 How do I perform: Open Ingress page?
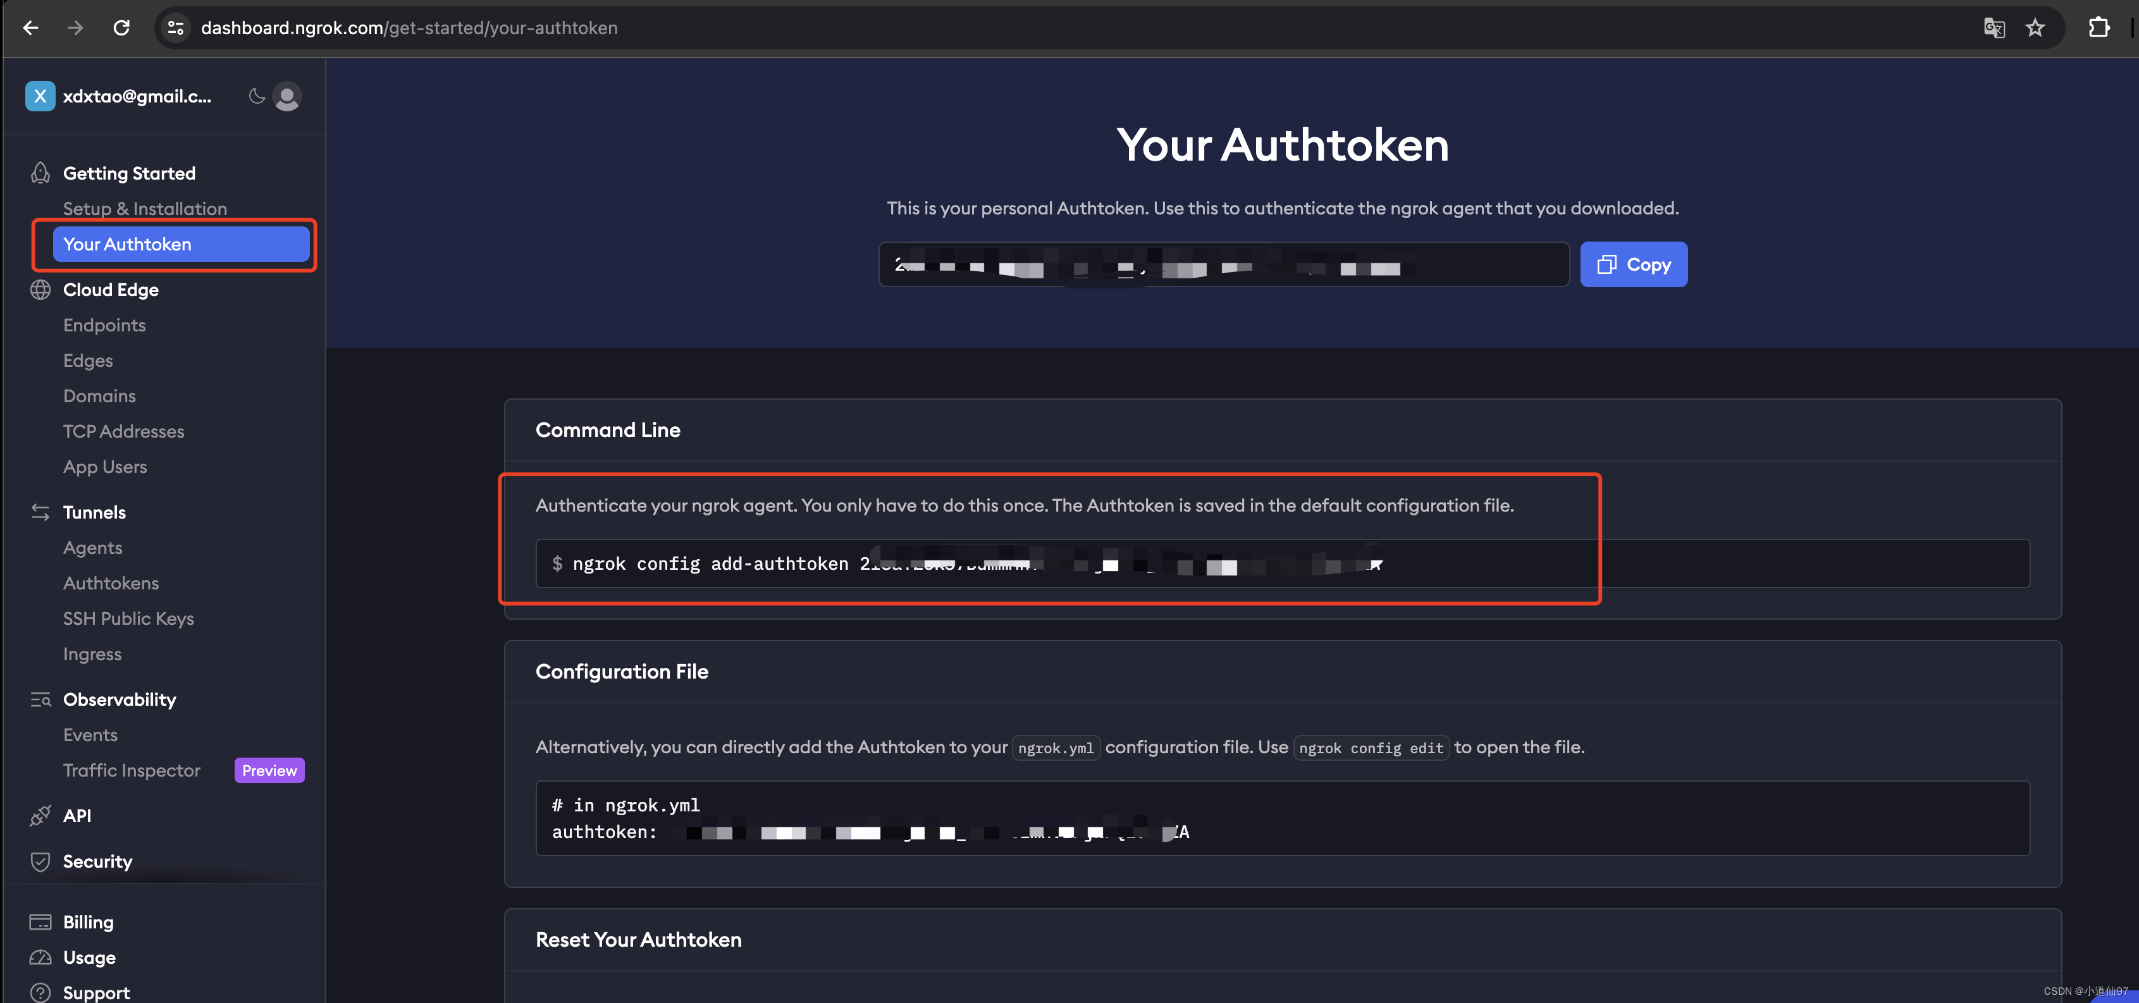[92, 653]
